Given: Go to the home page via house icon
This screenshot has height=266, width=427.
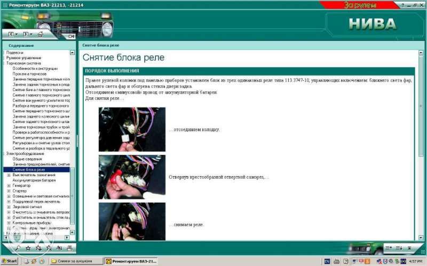Looking at the screenshot, I should click(x=41, y=34).
